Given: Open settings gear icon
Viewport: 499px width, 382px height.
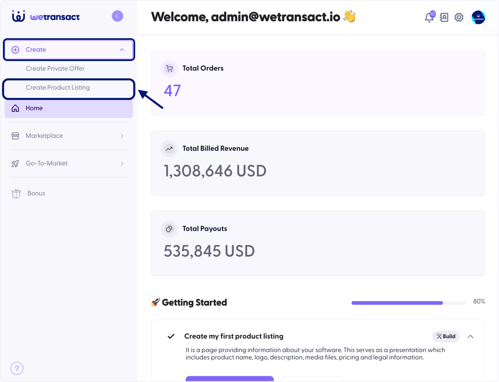Looking at the screenshot, I should [x=459, y=17].
